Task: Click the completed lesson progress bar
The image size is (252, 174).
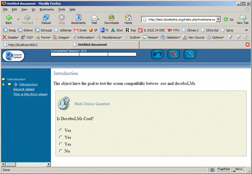Action: 93,54
